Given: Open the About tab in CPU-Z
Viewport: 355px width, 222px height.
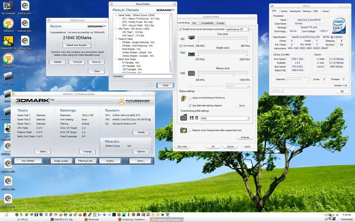Looking at the screenshot, I should 325,11.
